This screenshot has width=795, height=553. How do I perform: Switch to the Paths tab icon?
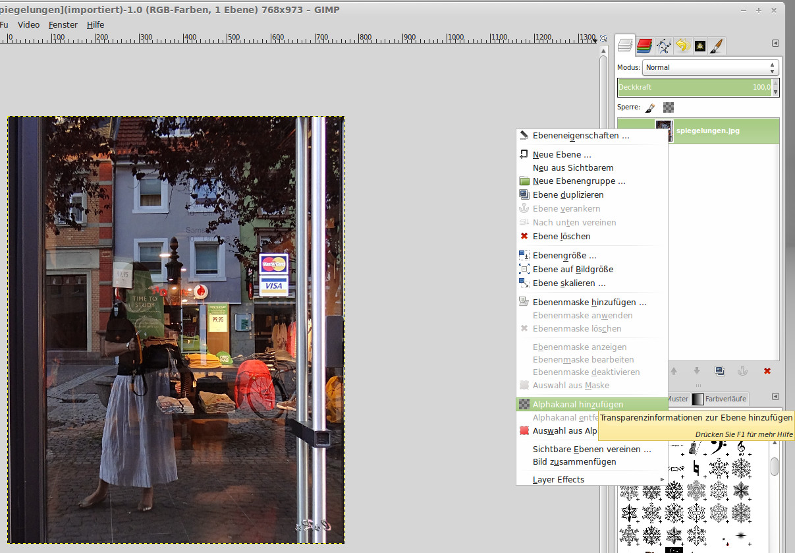coord(663,45)
